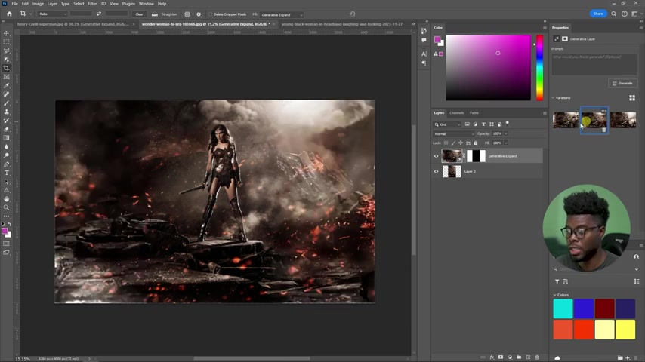Filter layers by type layer icon
This screenshot has height=362, width=645.
[x=483, y=124]
